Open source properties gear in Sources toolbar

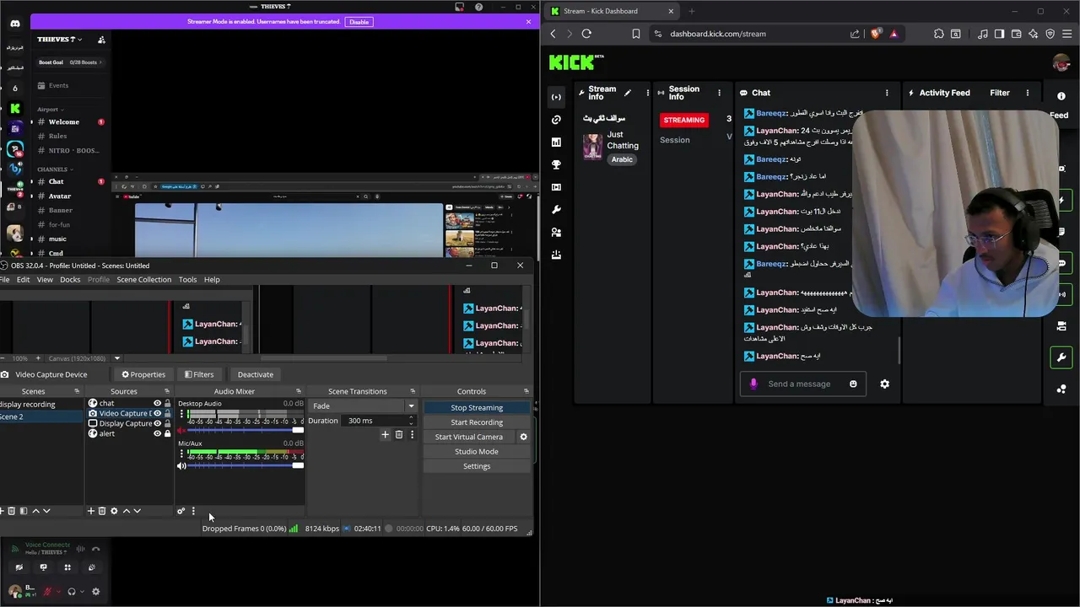pyautogui.click(x=114, y=511)
